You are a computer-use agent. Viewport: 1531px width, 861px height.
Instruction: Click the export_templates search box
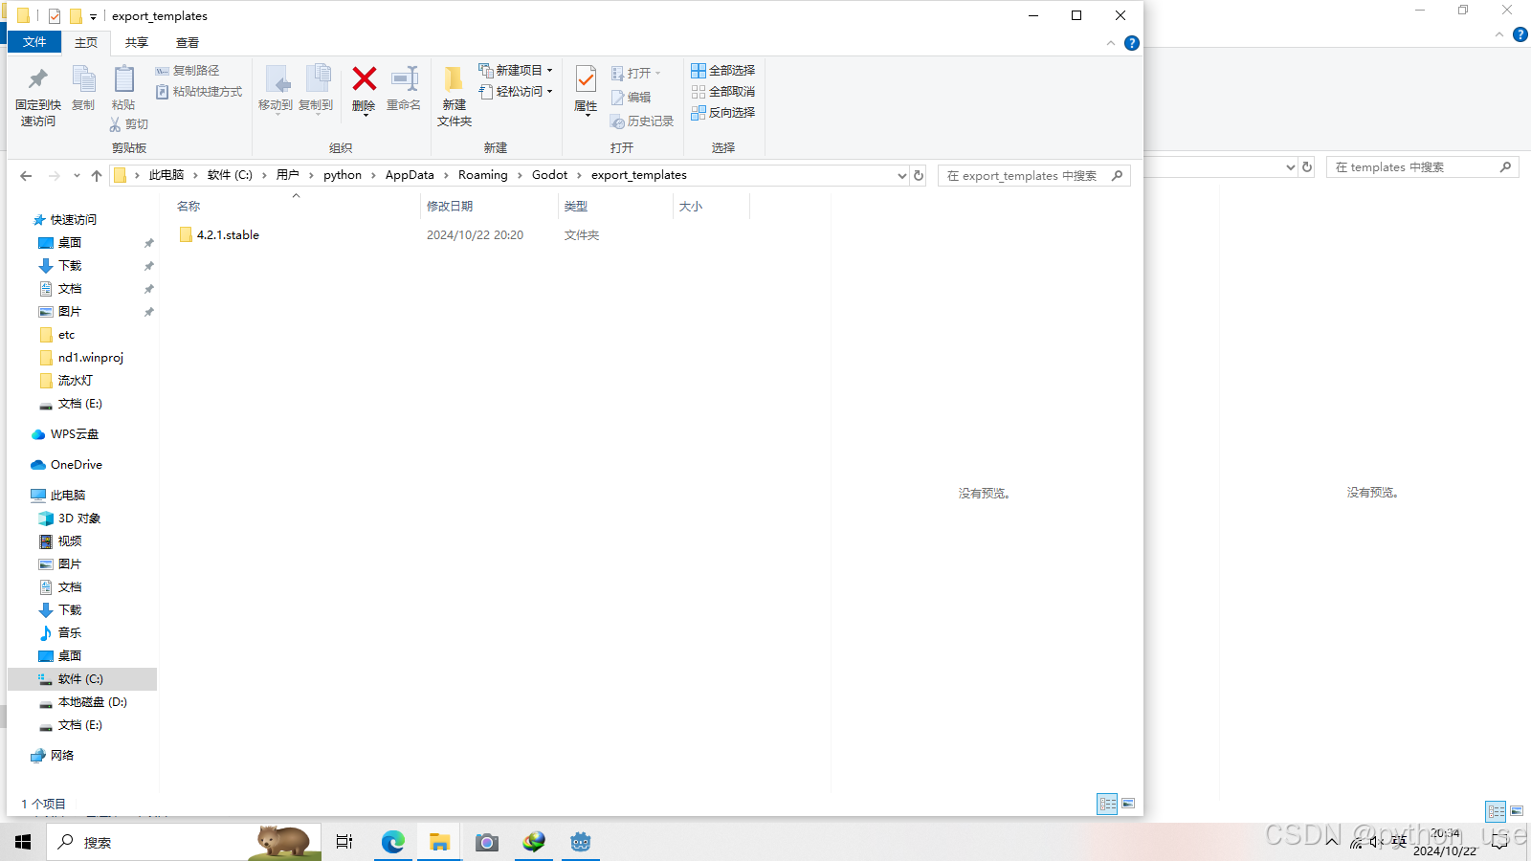point(1033,176)
